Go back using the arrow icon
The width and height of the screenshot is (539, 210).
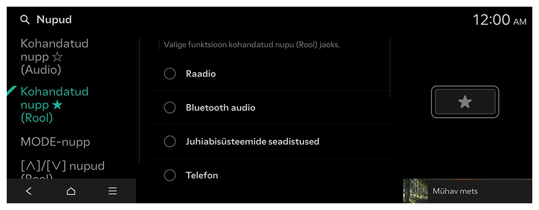29,191
